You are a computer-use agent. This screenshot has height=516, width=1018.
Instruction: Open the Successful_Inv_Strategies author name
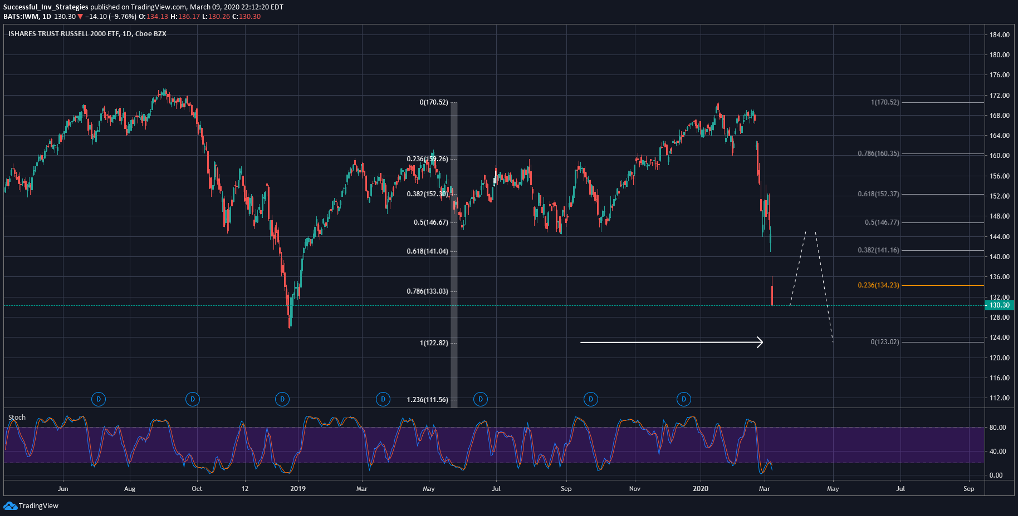point(46,7)
